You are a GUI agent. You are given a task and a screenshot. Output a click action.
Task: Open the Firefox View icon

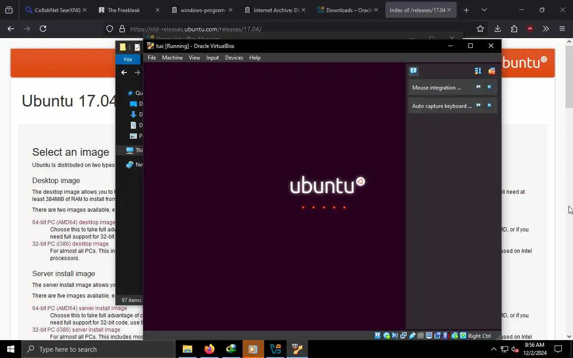pos(9,10)
